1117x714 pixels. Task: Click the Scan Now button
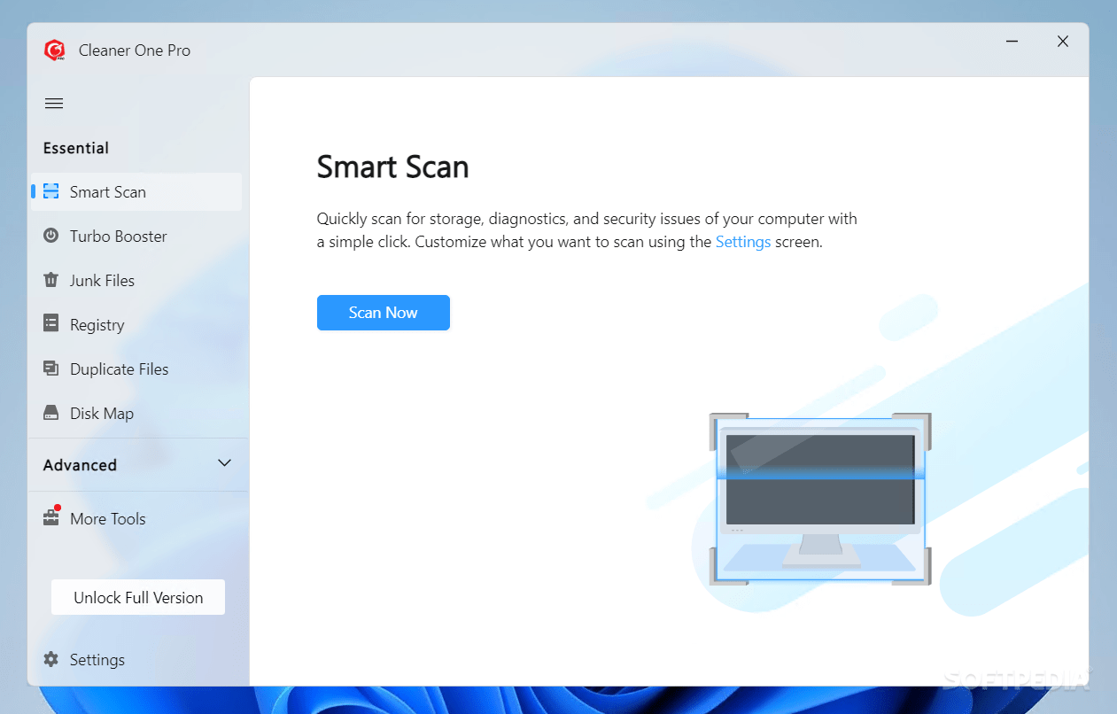pyautogui.click(x=383, y=312)
